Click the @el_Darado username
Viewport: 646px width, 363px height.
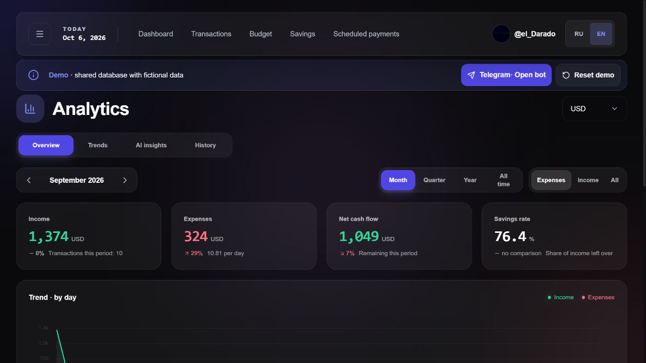click(534, 34)
